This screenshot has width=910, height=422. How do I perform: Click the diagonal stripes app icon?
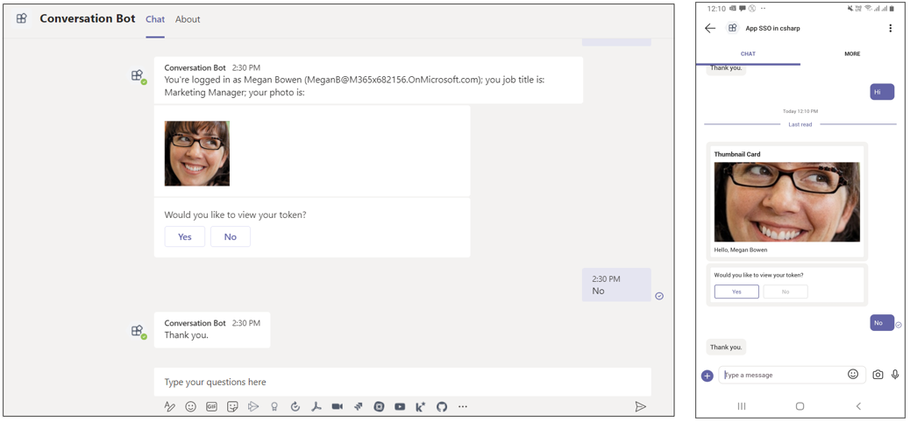point(358,406)
